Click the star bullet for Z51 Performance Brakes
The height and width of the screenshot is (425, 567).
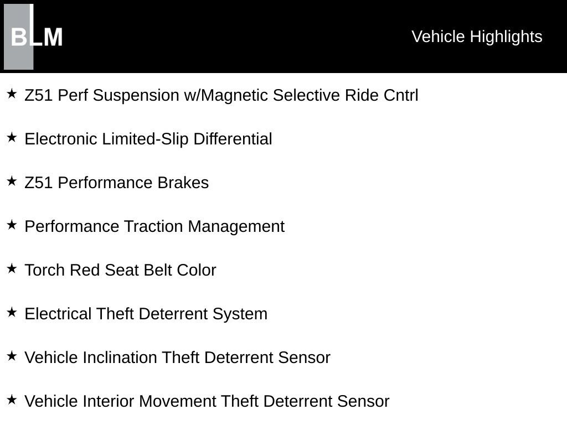click(12, 182)
